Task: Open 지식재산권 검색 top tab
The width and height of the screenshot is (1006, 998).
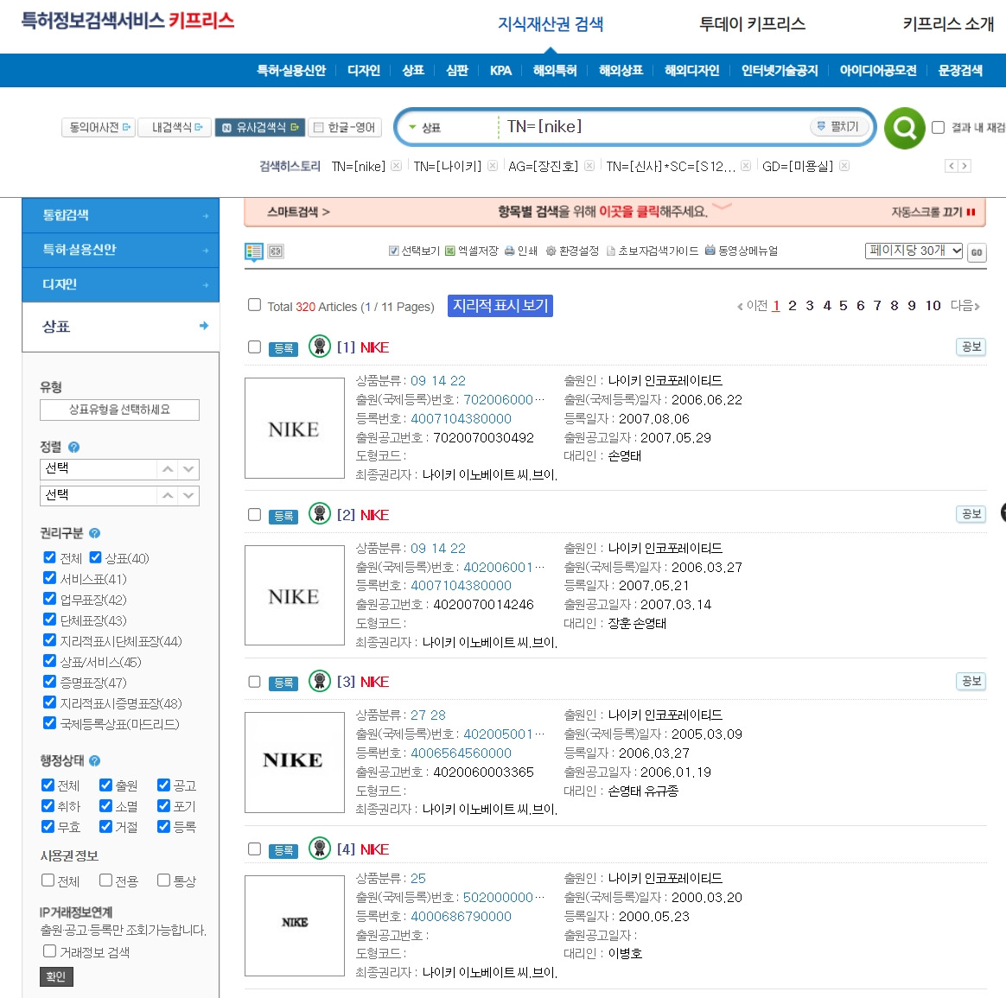Action: (x=551, y=24)
